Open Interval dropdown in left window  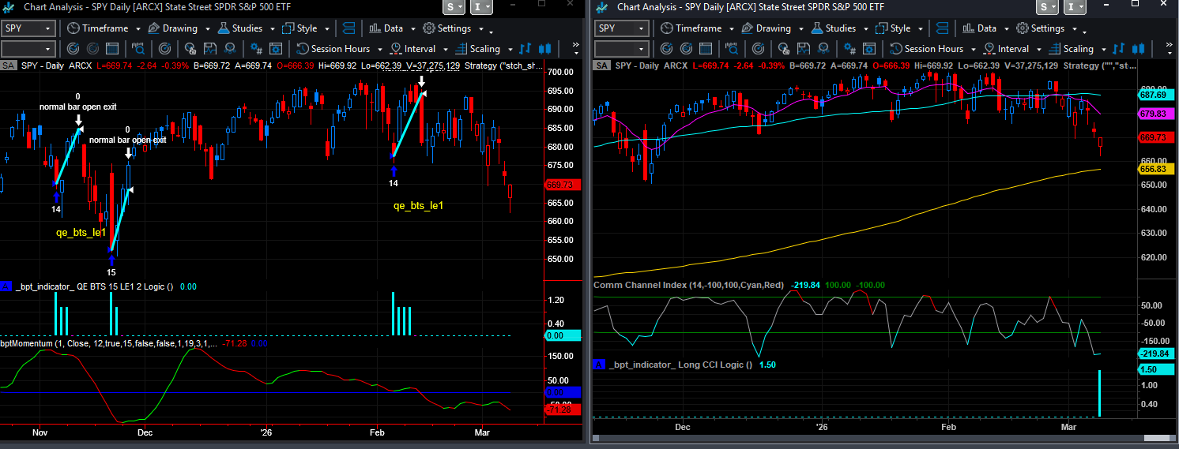(x=418, y=49)
